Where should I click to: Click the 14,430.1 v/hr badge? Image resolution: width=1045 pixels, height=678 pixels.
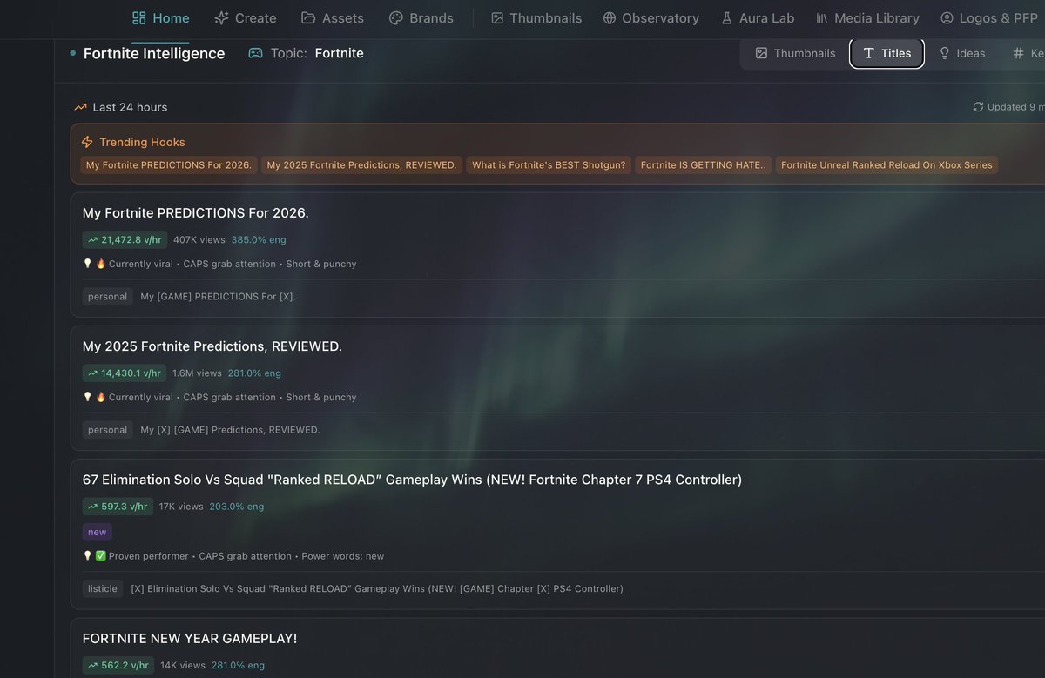(125, 373)
